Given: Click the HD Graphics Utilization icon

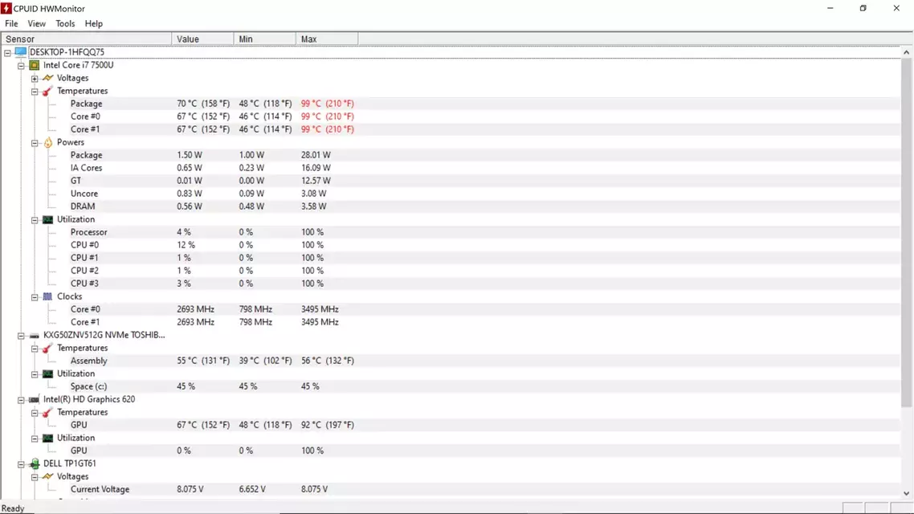Looking at the screenshot, I should tap(48, 438).
